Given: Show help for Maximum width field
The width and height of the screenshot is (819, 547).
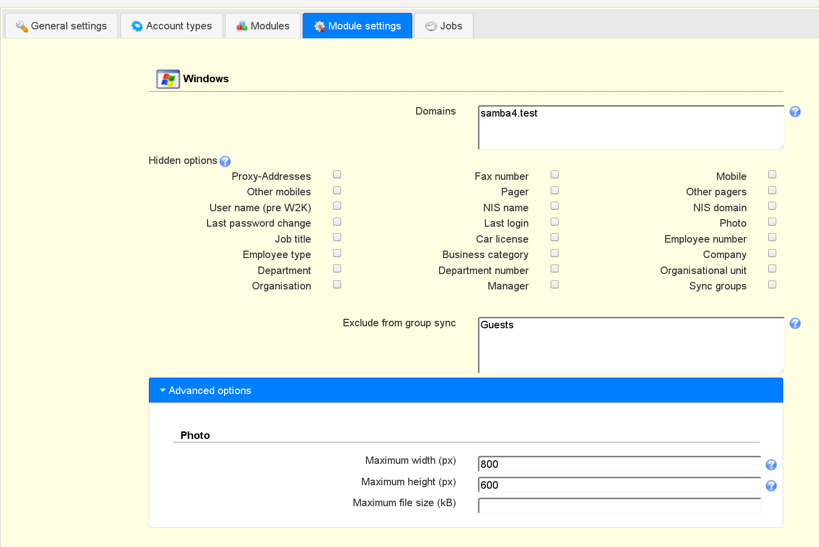Looking at the screenshot, I should (x=771, y=465).
